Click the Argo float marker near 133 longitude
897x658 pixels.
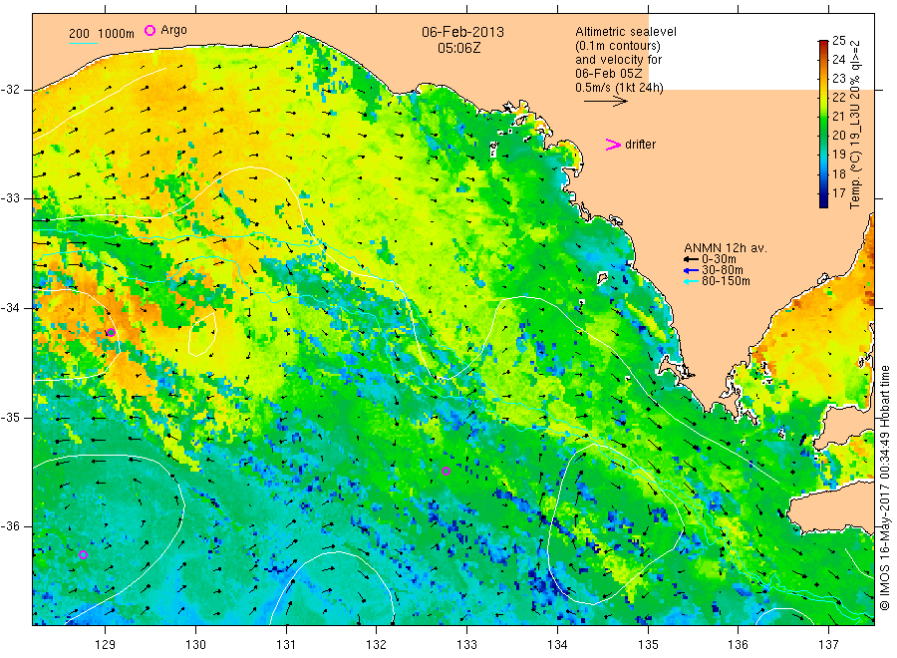pos(447,472)
